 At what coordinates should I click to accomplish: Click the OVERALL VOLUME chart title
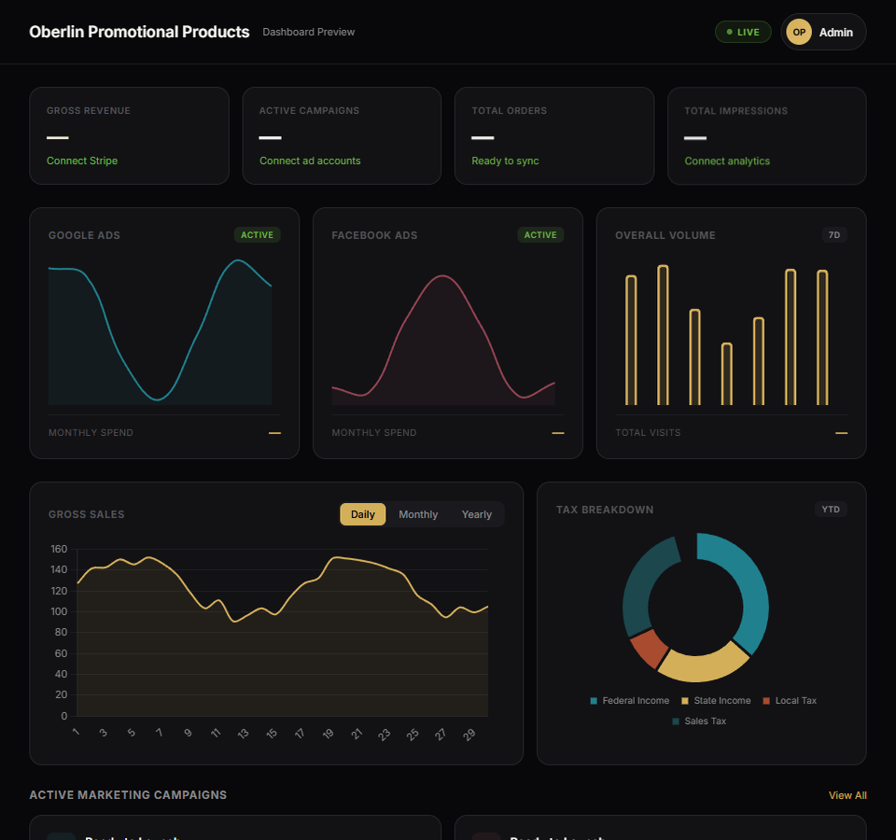coord(665,235)
